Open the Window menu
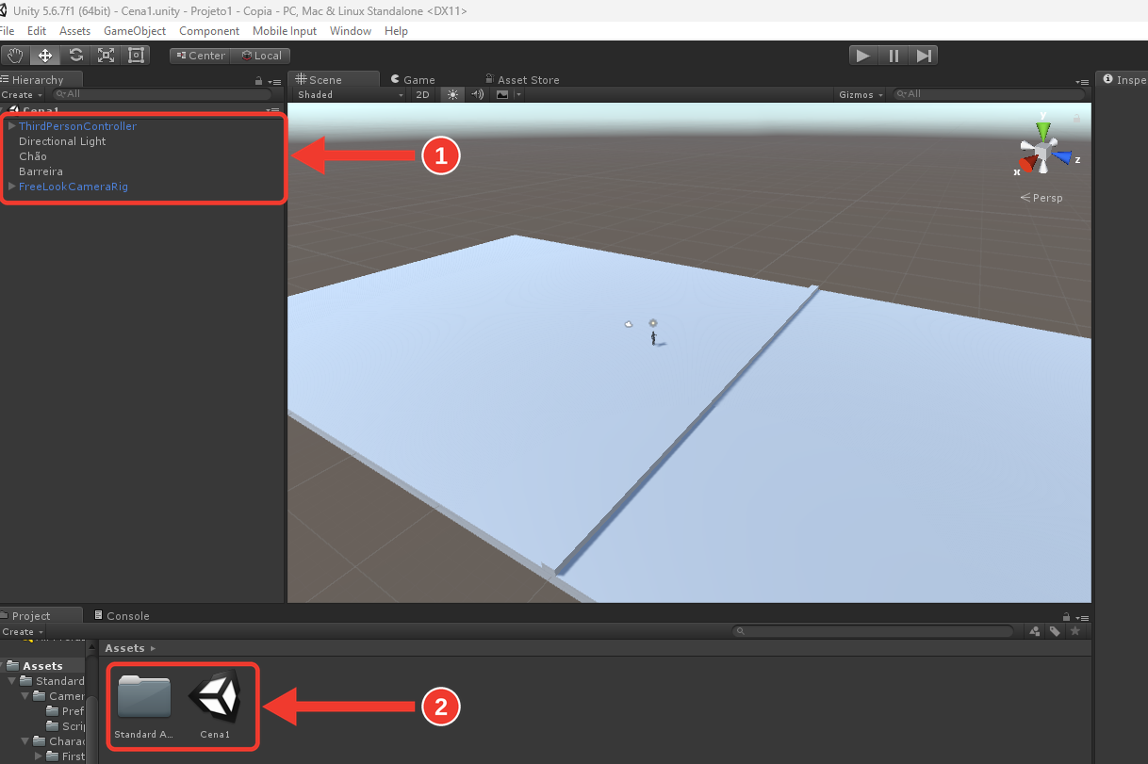Screen dimensions: 1148x764 click(351, 31)
